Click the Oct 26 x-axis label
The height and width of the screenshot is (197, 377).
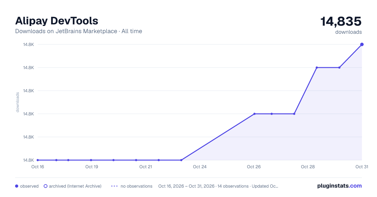pos(254,167)
